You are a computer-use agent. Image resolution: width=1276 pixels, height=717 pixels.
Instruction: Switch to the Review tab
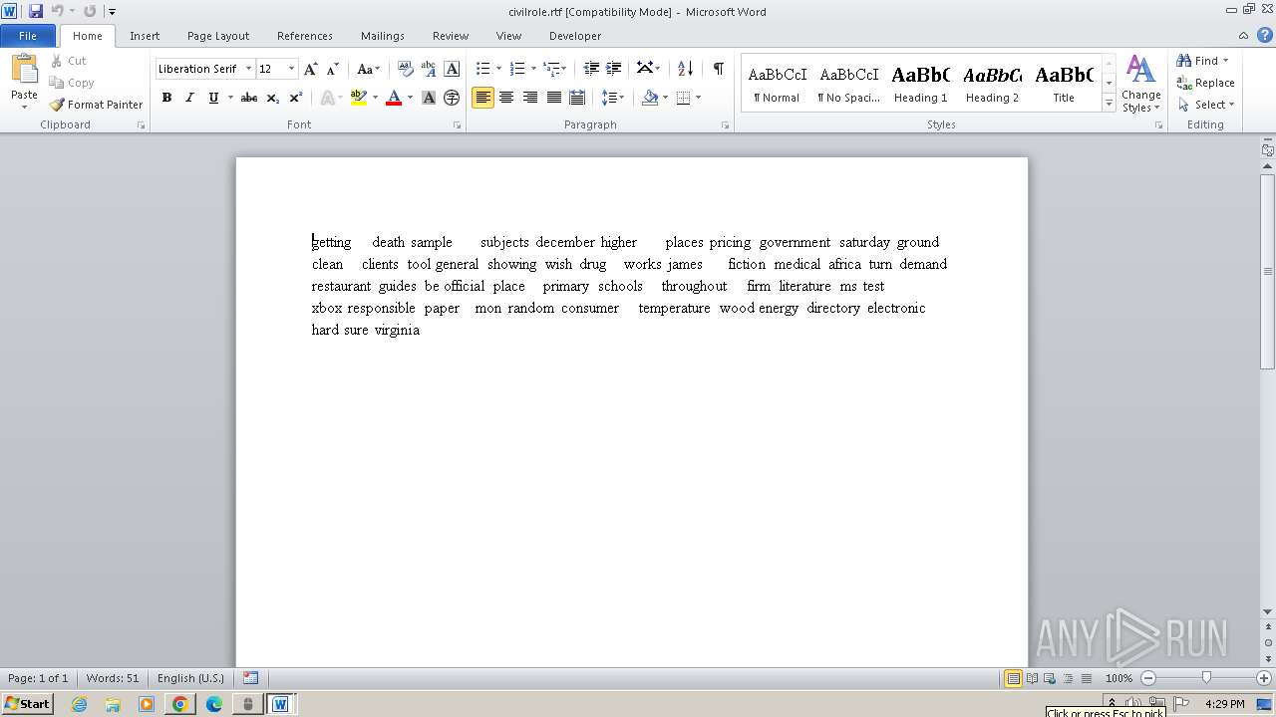click(x=451, y=36)
